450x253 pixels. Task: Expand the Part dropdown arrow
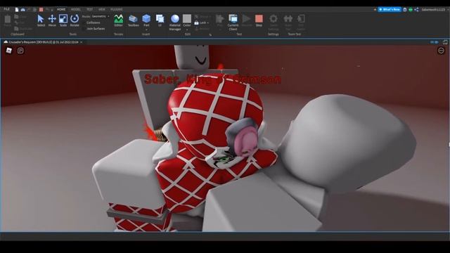[x=146, y=30]
